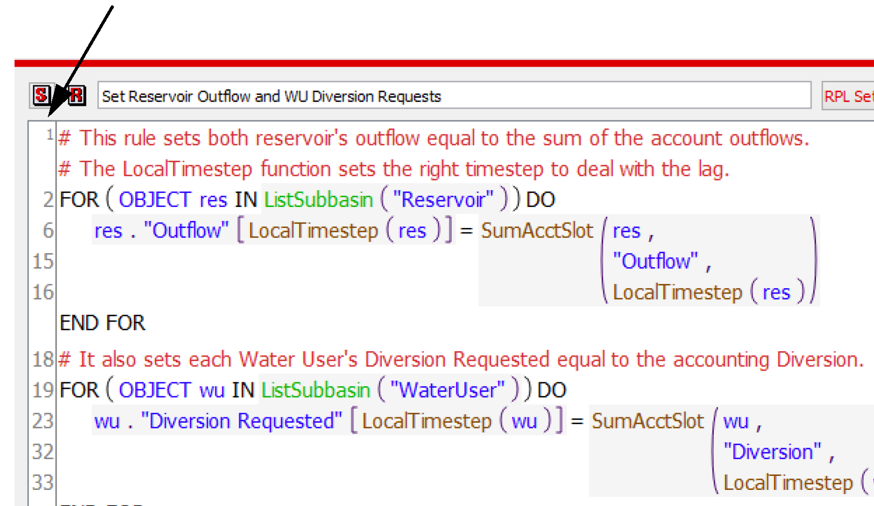Select the LocalTimestep function comment line
Screen dimensions: 874x506
tap(394, 169)
